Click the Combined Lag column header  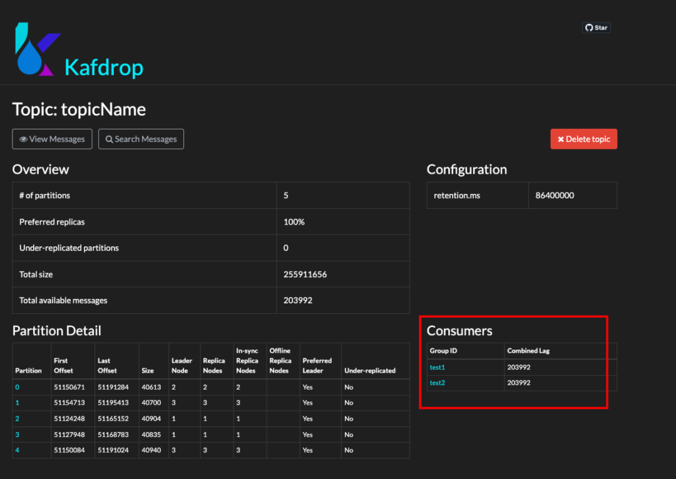(x=528, y=351)
